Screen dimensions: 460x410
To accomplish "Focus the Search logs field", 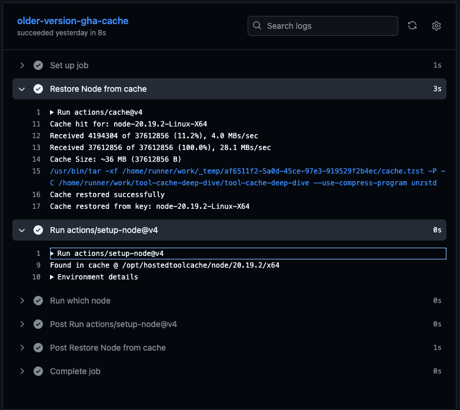I will click(323, 26).
